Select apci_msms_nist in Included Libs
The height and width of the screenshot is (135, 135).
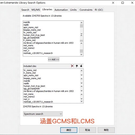tap(31, 75)
